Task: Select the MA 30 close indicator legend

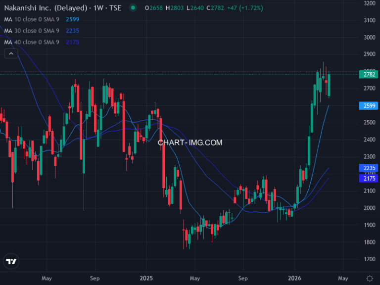Action: [32, 31]
